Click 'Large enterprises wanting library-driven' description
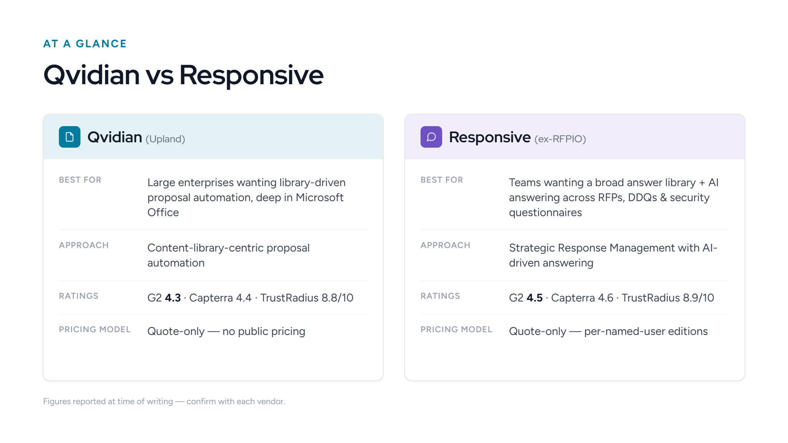This screenshot has width=788, height=443. click(247, 197)
